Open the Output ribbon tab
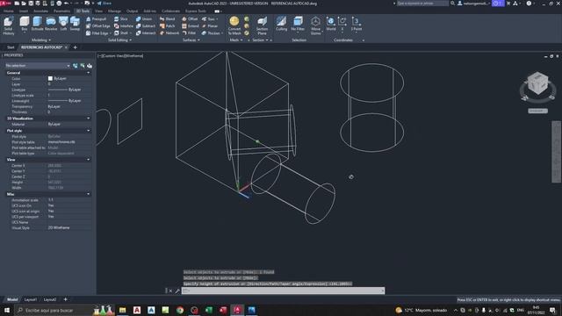This screenshot has height=316, width=562. (x=132, y=11)
